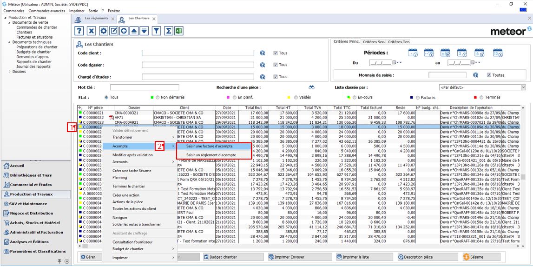Uncheck Tous for Chargé d'études
Image resolution: width=533 pixels, height=267 pixels.
(276, 77)
